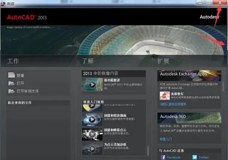The image size is (228, 160).
Task: Click the 新功能概述 title text
Action: pos(112,80)
